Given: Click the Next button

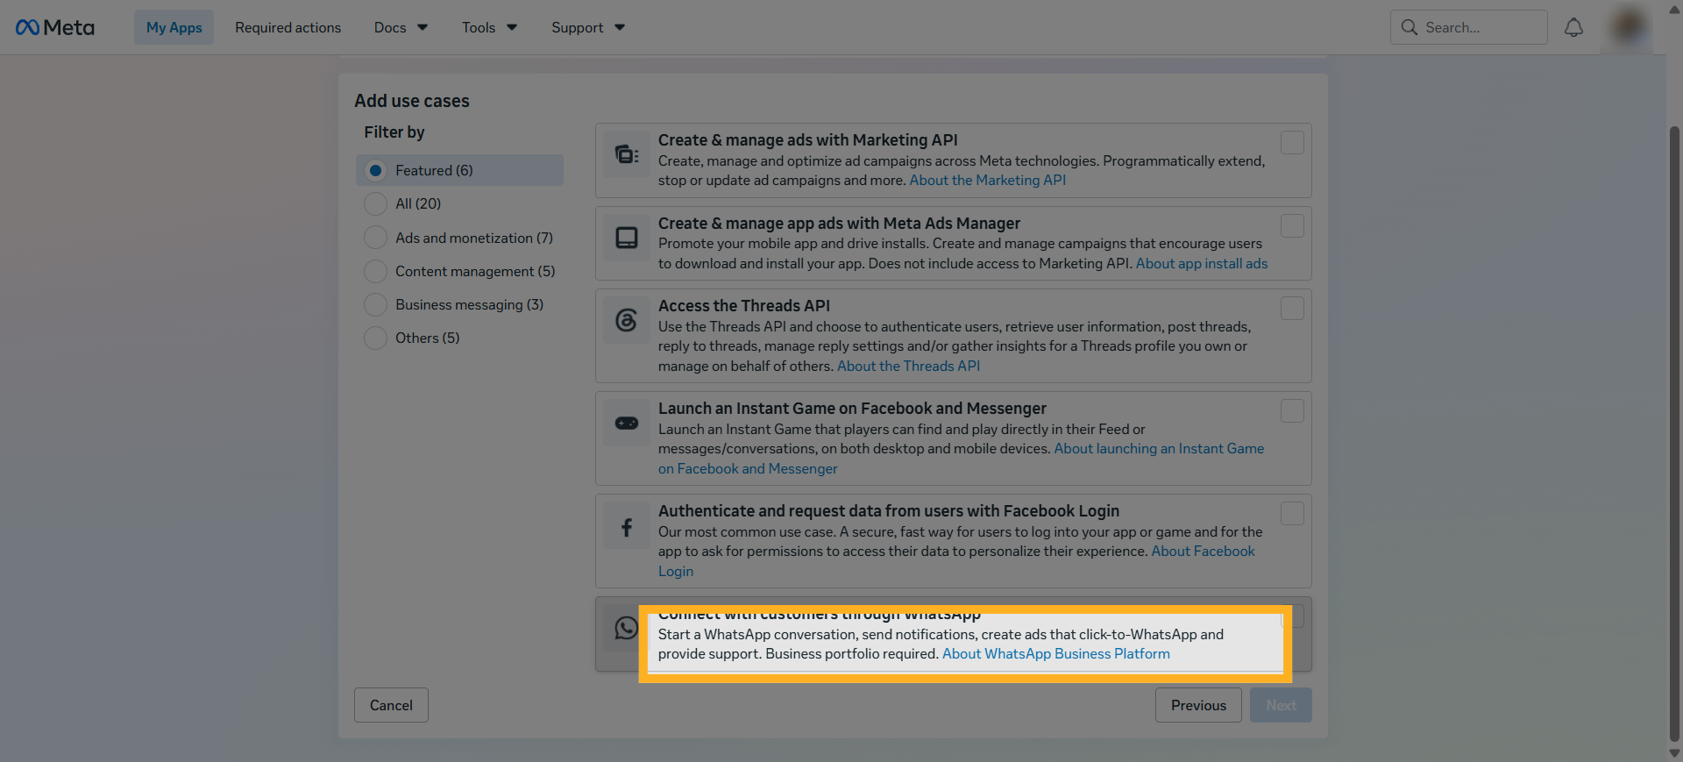Looking at the screenshot, I should click(1281, 705).
